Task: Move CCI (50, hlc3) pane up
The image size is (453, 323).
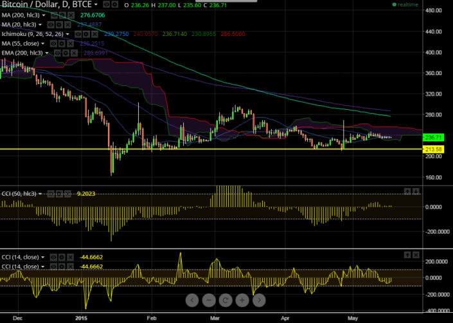Action: pyautogui.click(x=407, y=191)
